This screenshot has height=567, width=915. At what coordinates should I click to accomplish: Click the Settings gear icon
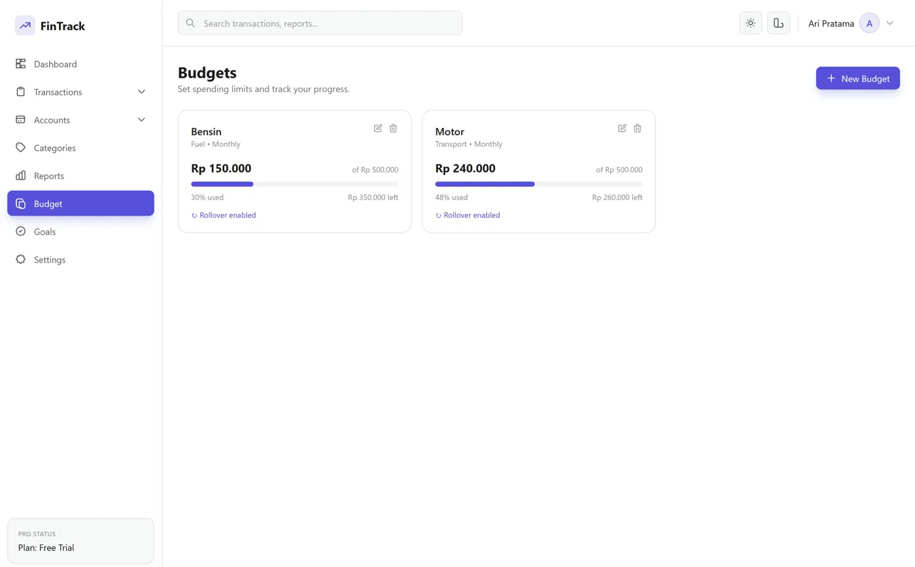[20, 259]
